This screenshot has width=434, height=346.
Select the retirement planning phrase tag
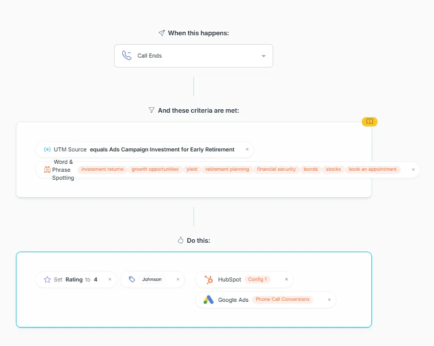pos(227,169)
